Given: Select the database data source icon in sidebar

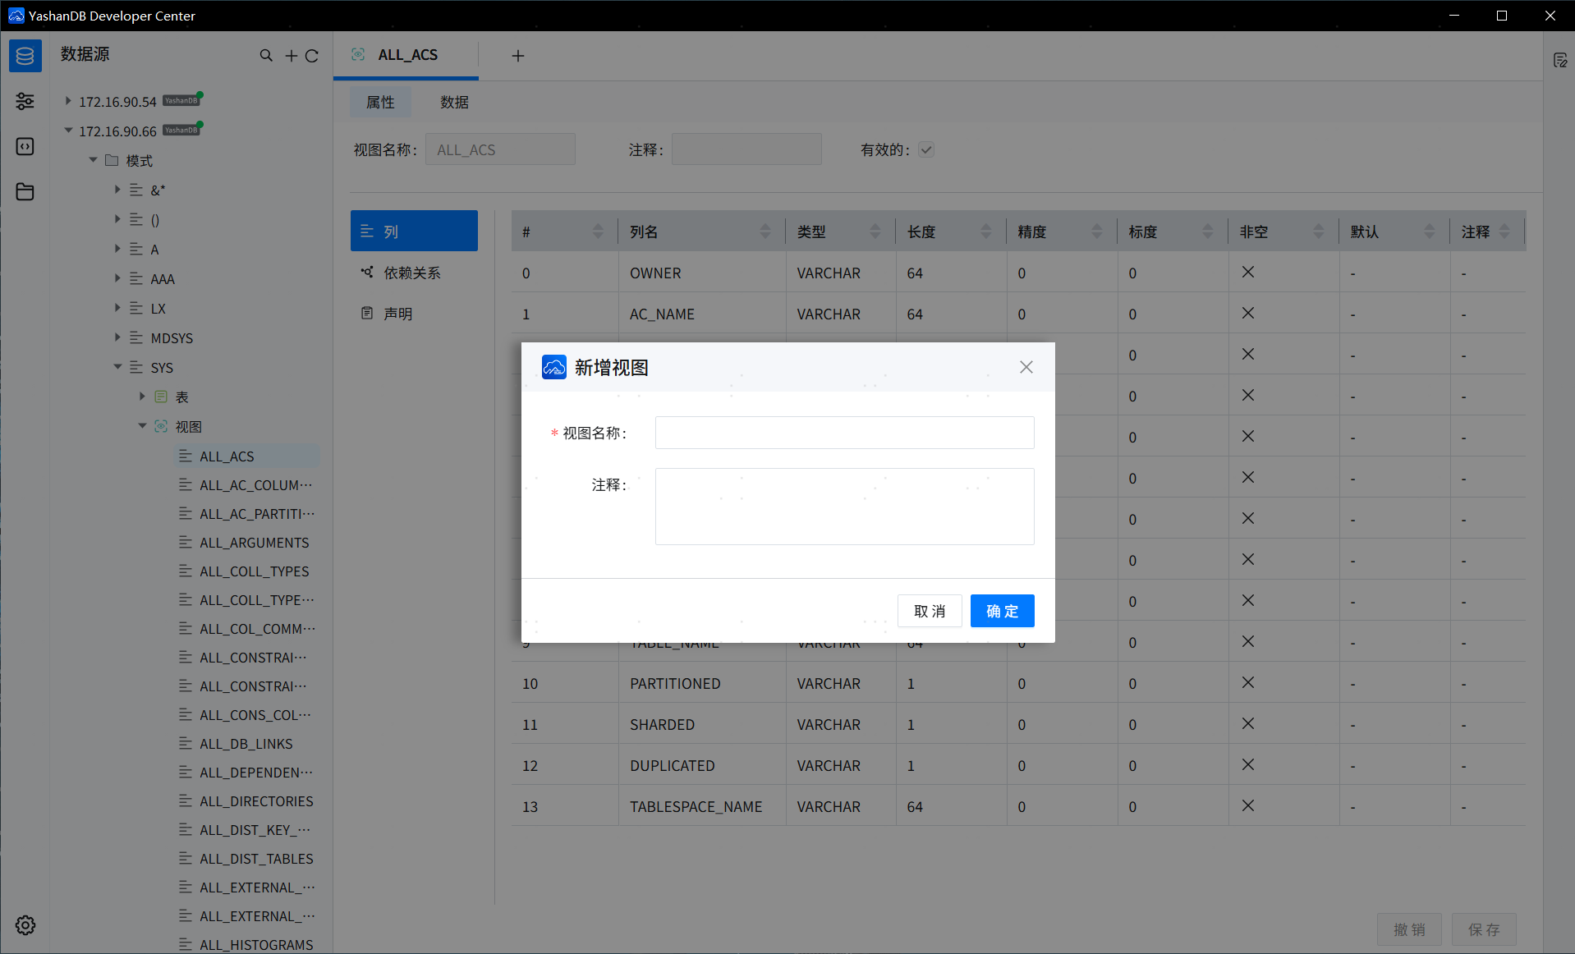Looking at the screenshot, I should click(x=25, y=55).
